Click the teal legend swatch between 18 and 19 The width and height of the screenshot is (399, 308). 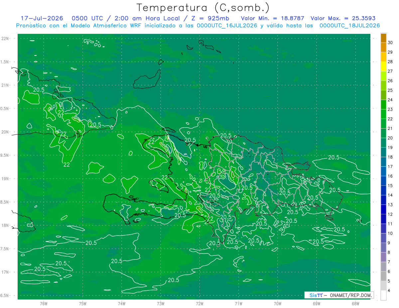[x=383, y=152]
